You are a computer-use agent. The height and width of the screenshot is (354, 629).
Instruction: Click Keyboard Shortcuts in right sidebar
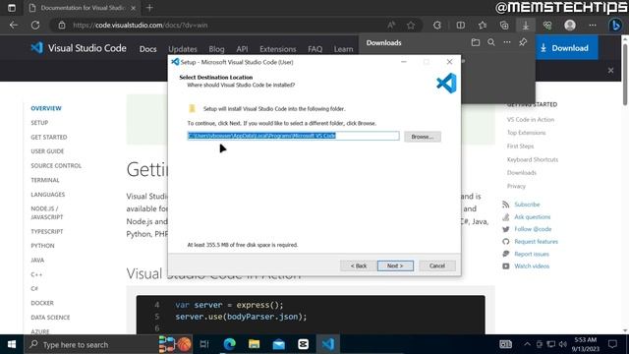pos(533,159)
